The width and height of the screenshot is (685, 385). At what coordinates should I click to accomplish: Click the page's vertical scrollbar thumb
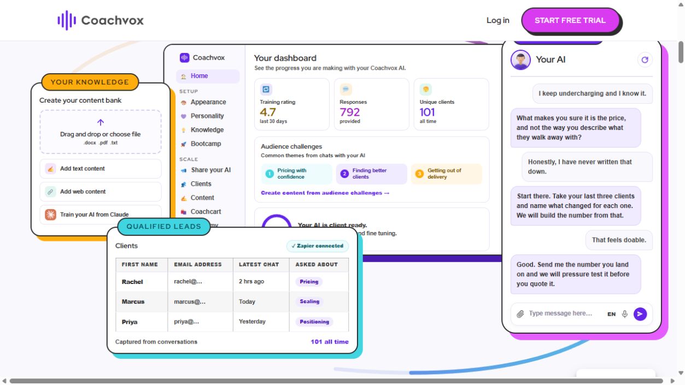(681, 52)
